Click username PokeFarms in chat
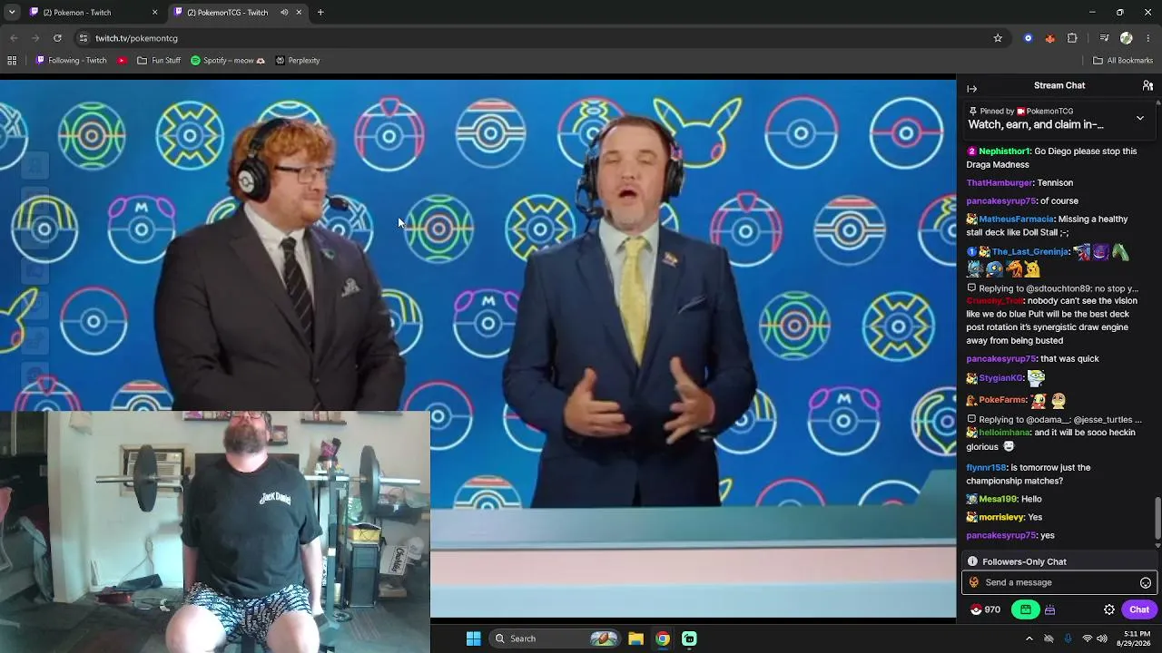The image size is (1162, 653). coord(1002,400)
